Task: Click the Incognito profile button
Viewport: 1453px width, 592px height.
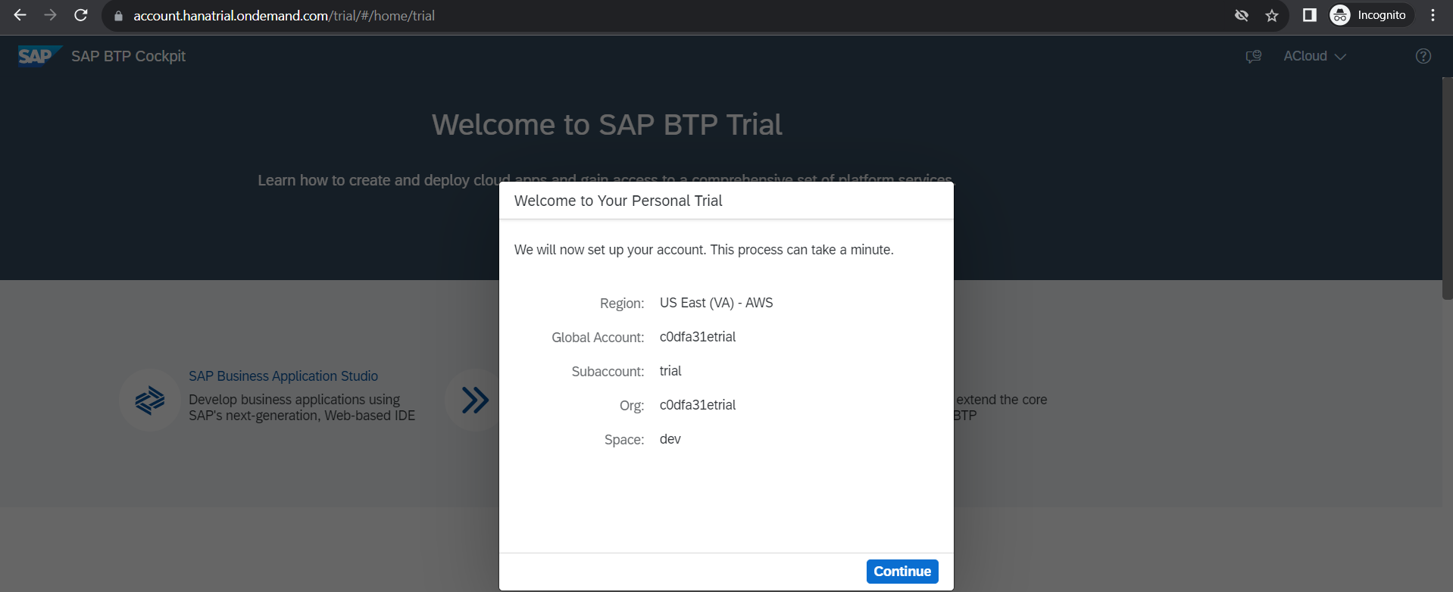Action: [x=1370, y=16]
